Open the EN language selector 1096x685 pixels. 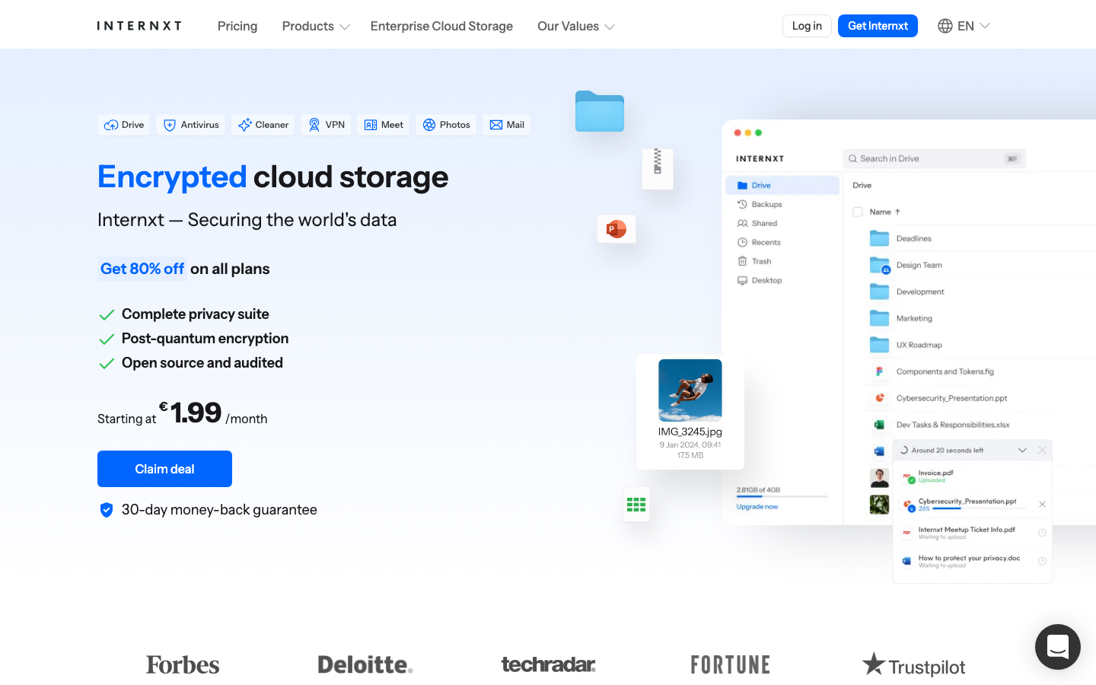(x=964, y=26)
